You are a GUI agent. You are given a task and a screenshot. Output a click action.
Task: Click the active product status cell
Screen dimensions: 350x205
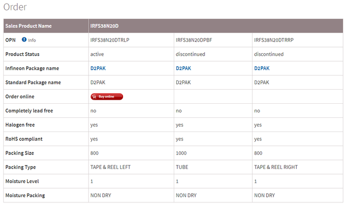click(131, 54)
